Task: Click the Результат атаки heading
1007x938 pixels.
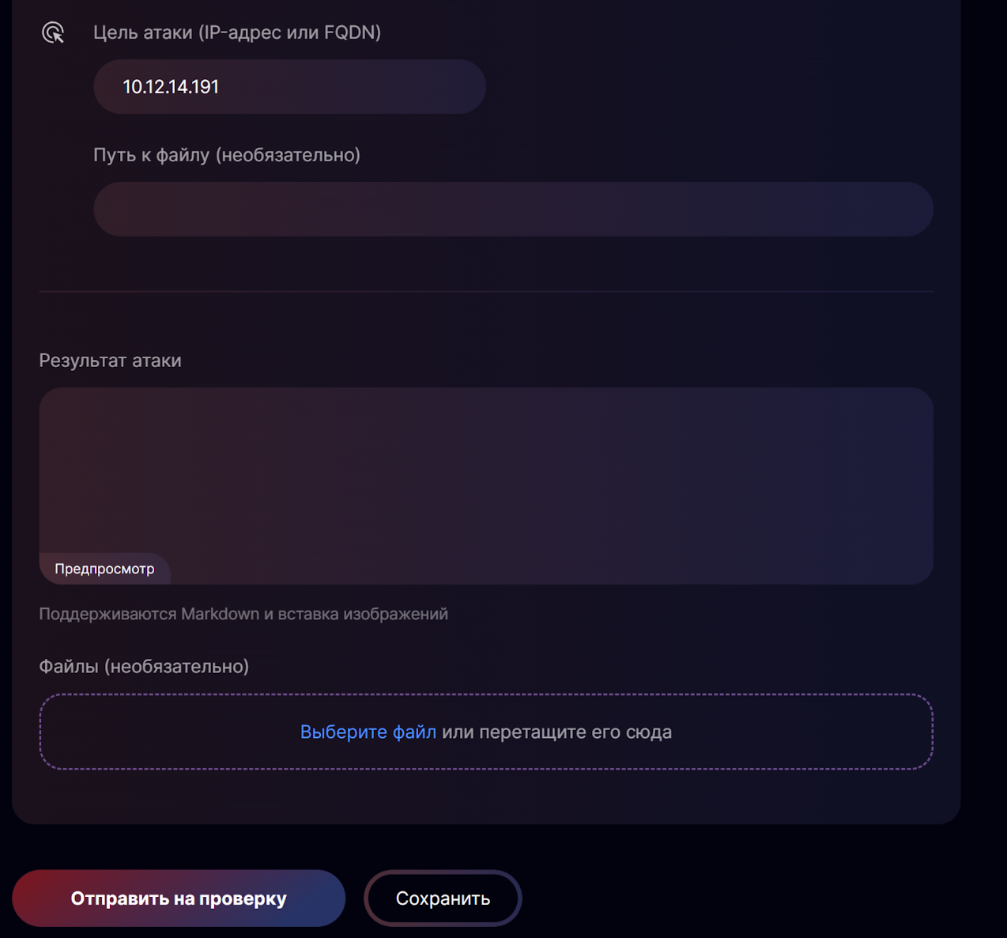Action: [x=110, y=361]
